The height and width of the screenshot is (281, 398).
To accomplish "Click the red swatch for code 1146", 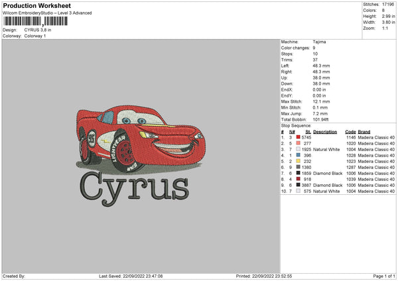I will pyautogui.click(x=299, y=137).
